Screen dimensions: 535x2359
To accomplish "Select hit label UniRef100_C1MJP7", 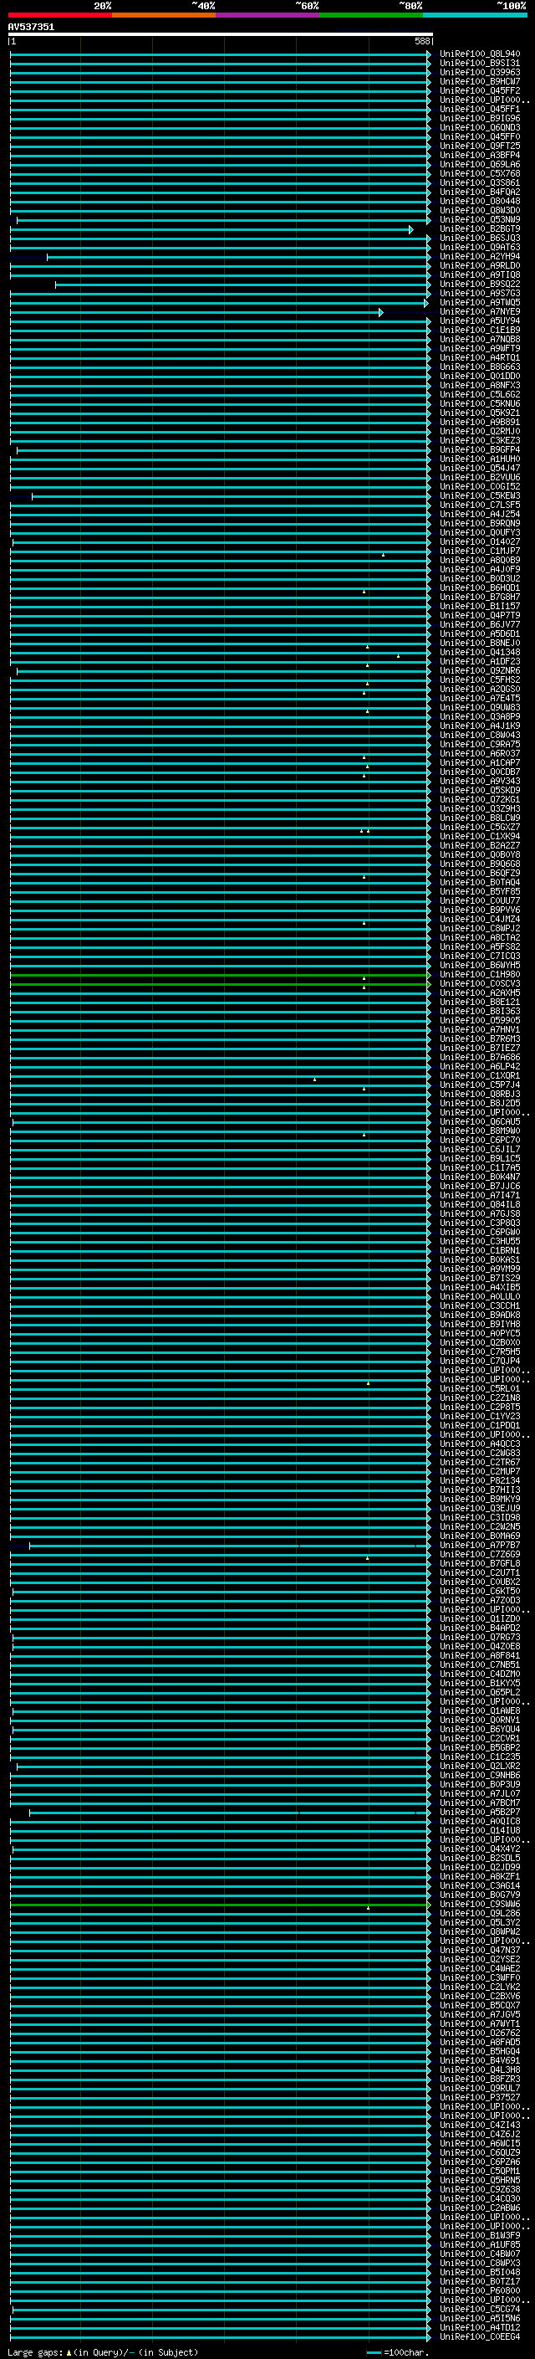I will point(479,551).
